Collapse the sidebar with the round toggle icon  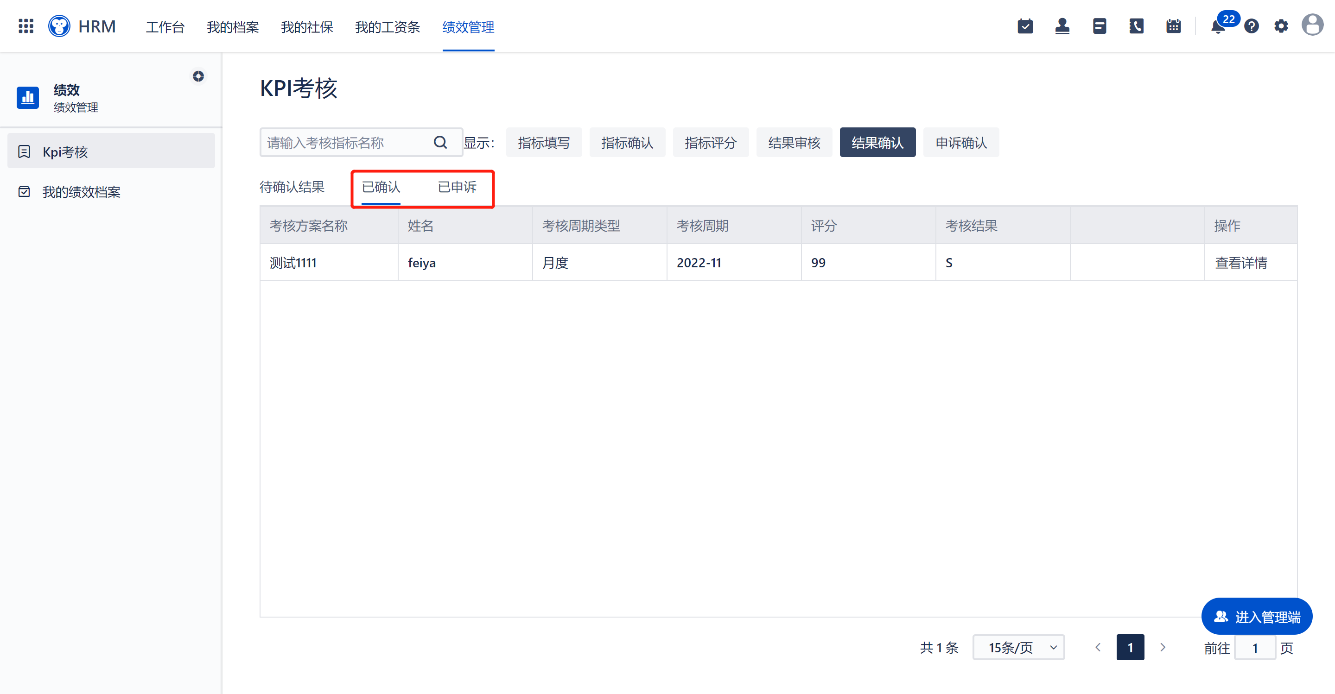point(198,76)
